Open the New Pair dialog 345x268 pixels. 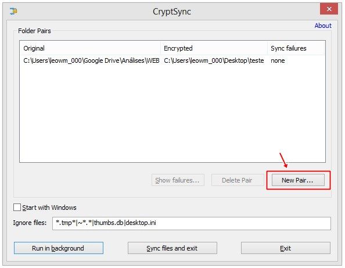(298, 180)
